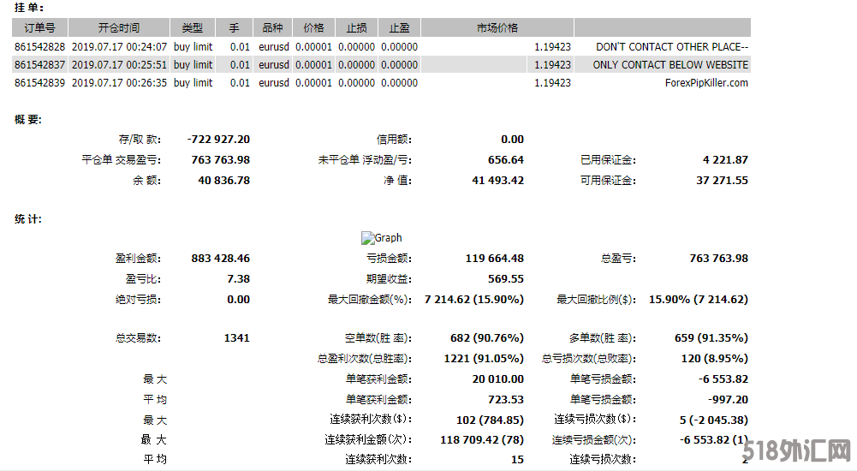857x471 pixels.
Task: Select order number 861542839
Action: [x=40, y=83]
